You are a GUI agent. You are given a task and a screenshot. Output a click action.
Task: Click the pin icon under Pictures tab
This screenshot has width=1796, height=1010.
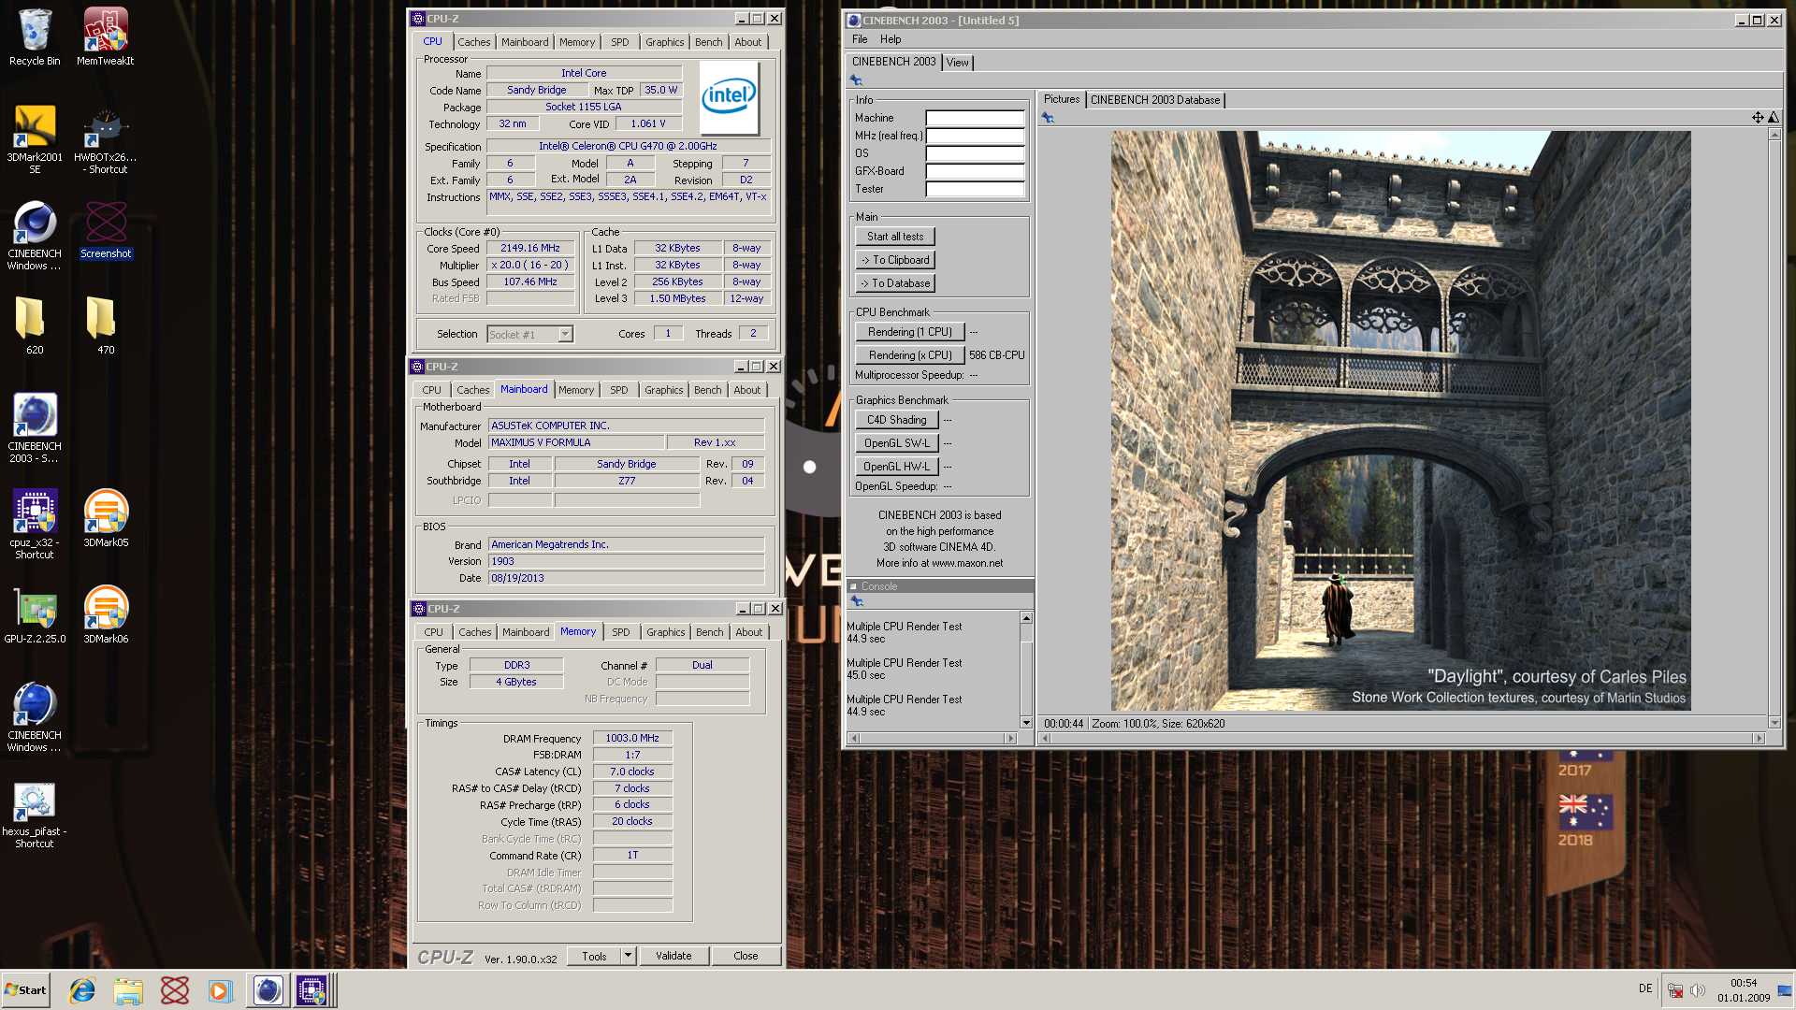click(1048, 118)
